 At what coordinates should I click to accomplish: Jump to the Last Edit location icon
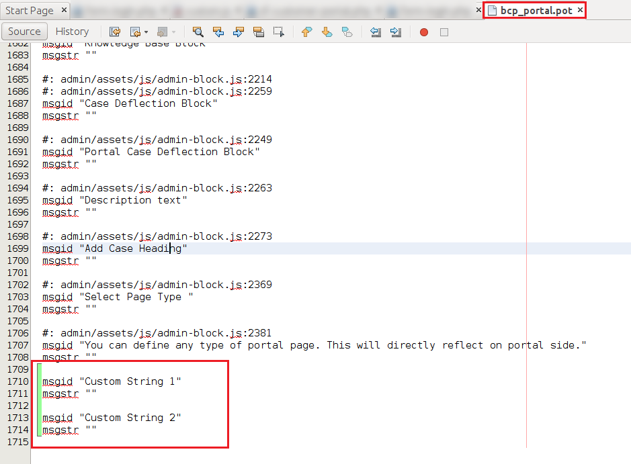click(x=115, y=32)
